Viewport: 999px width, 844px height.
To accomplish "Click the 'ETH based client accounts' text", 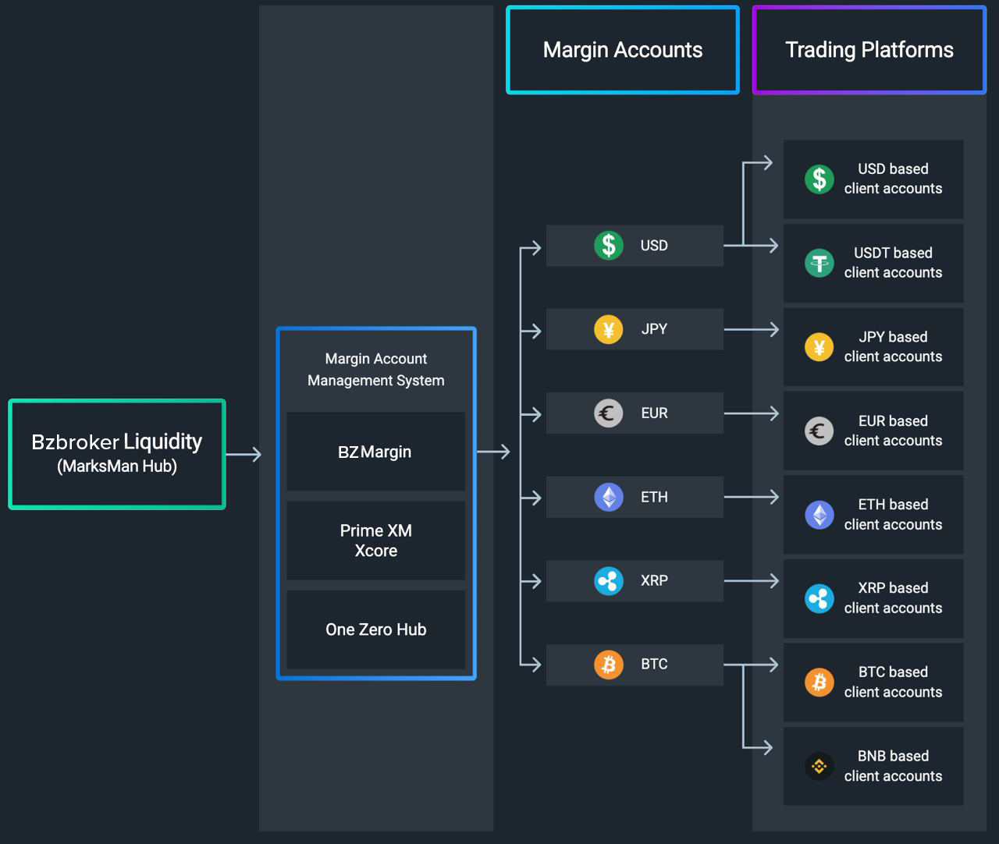I will [x=894, y=515].
